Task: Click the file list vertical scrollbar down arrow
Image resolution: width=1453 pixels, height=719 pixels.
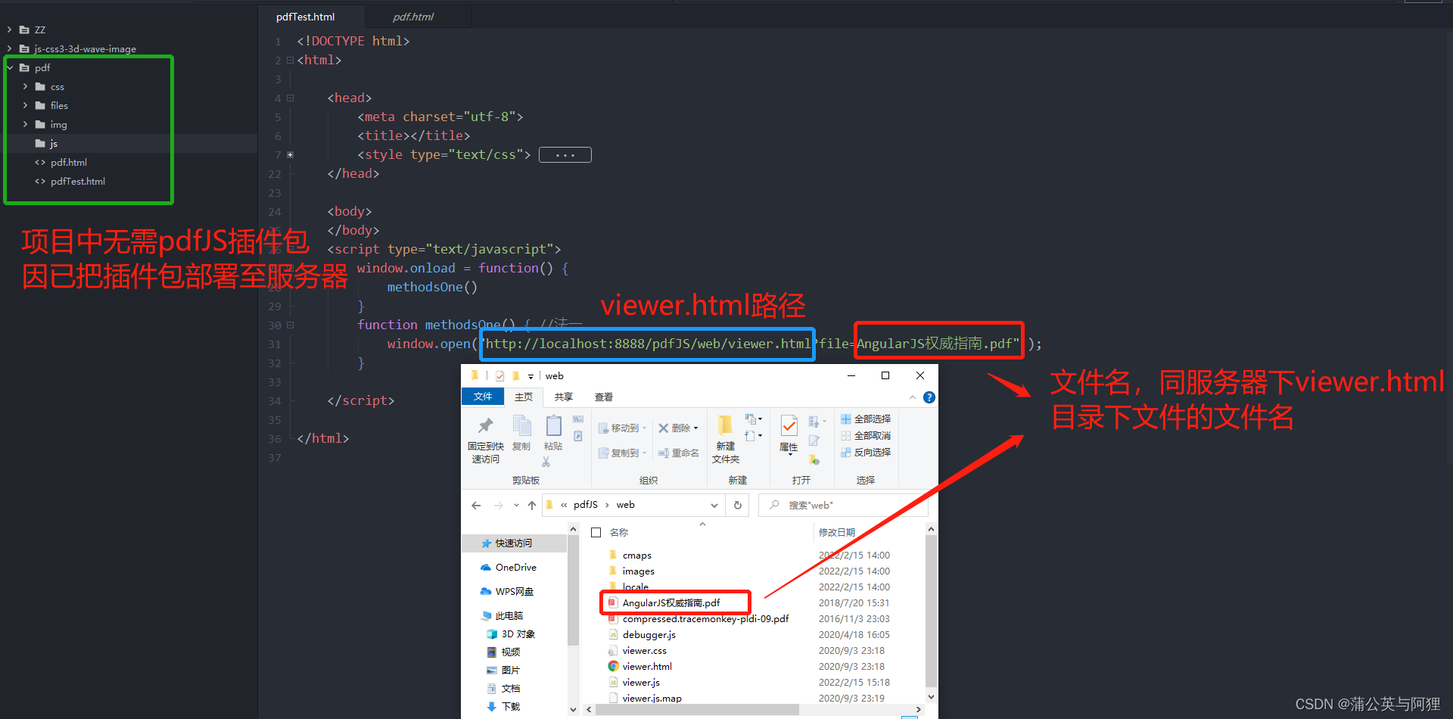Action: (x=931, y=697)
